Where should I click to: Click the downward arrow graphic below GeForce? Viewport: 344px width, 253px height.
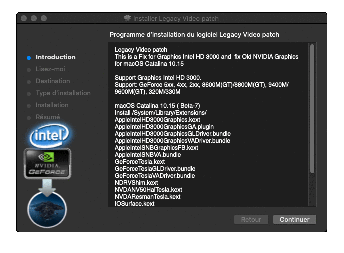coord(48,186)
